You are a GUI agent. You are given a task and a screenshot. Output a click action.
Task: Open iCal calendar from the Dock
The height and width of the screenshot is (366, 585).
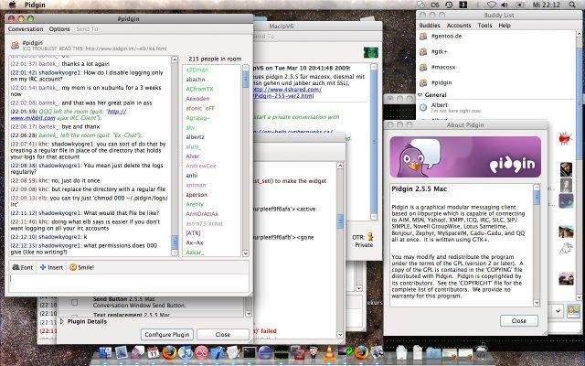(153, 352)
